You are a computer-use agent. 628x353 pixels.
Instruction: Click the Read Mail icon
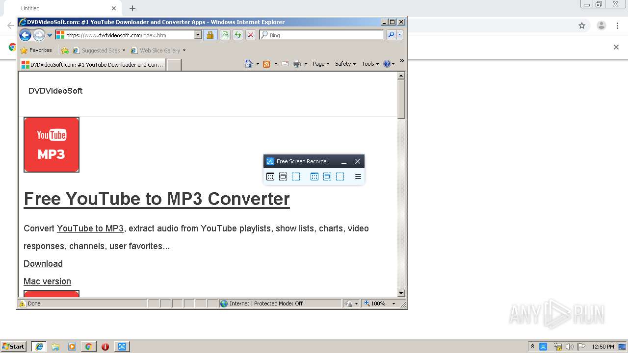(285, 64)
